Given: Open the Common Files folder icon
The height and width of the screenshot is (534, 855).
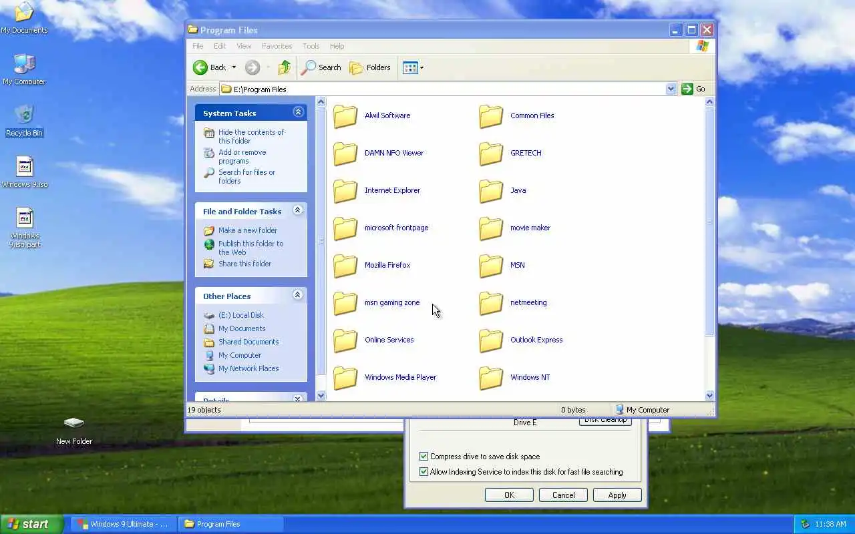Looking at the screenshot, I should coord(491,116).
